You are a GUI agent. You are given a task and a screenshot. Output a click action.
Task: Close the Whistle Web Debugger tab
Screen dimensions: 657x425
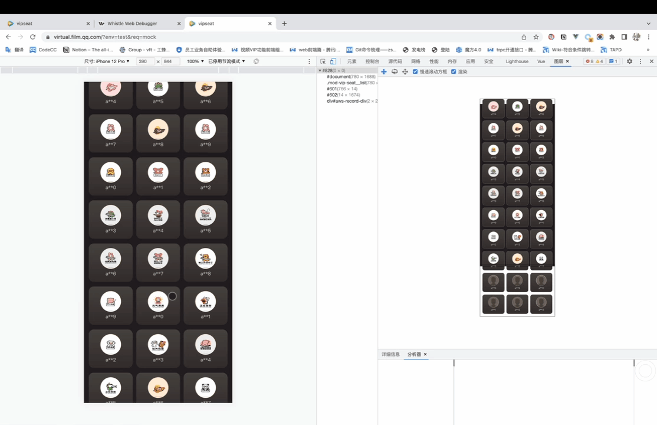tap(179, 24)
